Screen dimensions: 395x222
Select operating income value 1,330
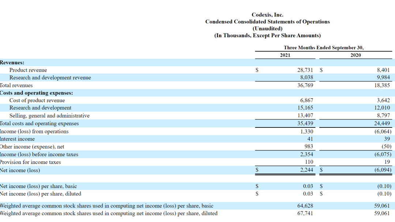tap(306, 131)
